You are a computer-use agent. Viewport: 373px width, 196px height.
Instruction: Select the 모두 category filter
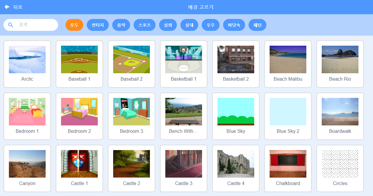click(x=74, y=25)
